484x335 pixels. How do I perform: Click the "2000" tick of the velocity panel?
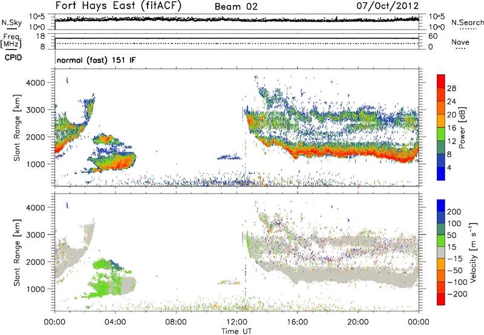point(36,262)
